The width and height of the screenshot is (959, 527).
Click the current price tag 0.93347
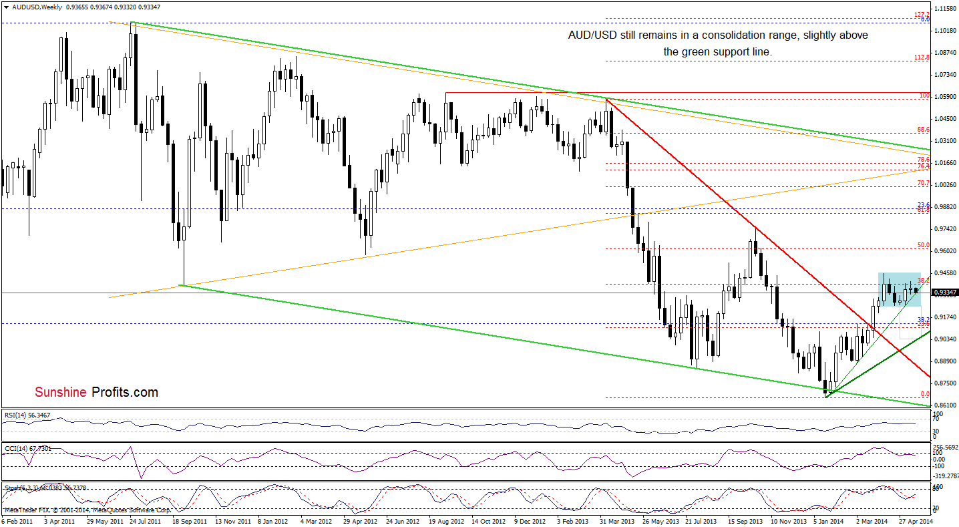945,293
